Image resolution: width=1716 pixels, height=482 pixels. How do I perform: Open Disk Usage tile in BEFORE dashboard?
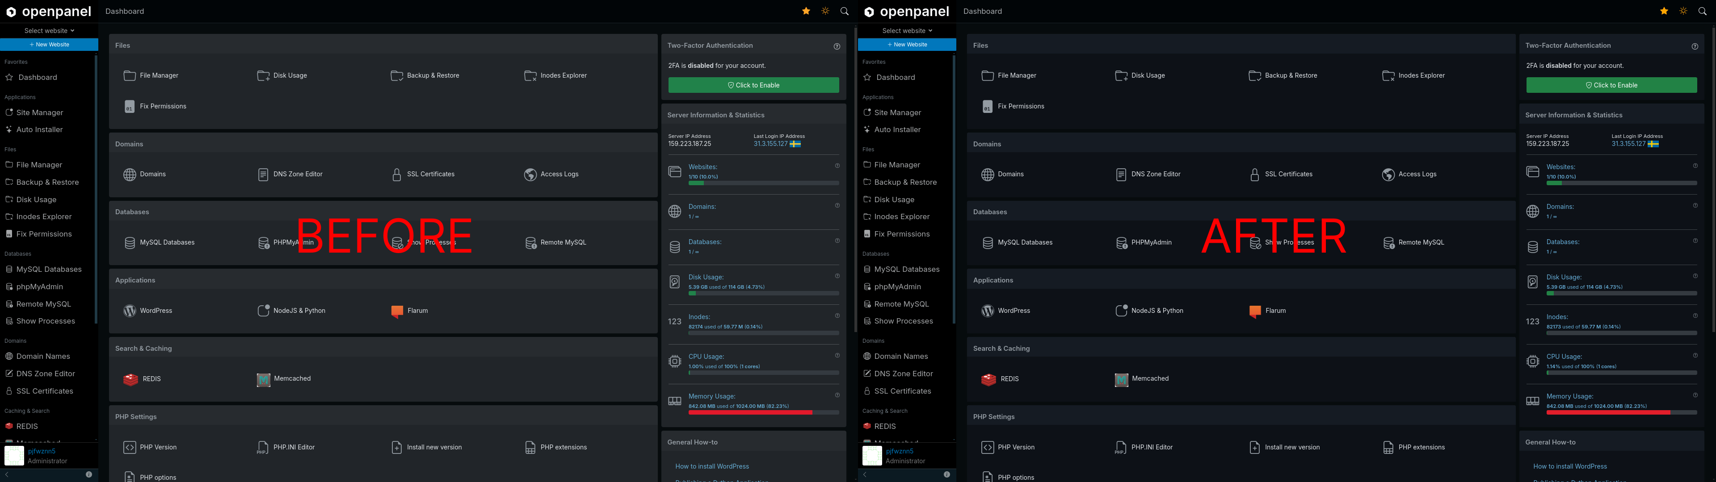tap(282, 75)
